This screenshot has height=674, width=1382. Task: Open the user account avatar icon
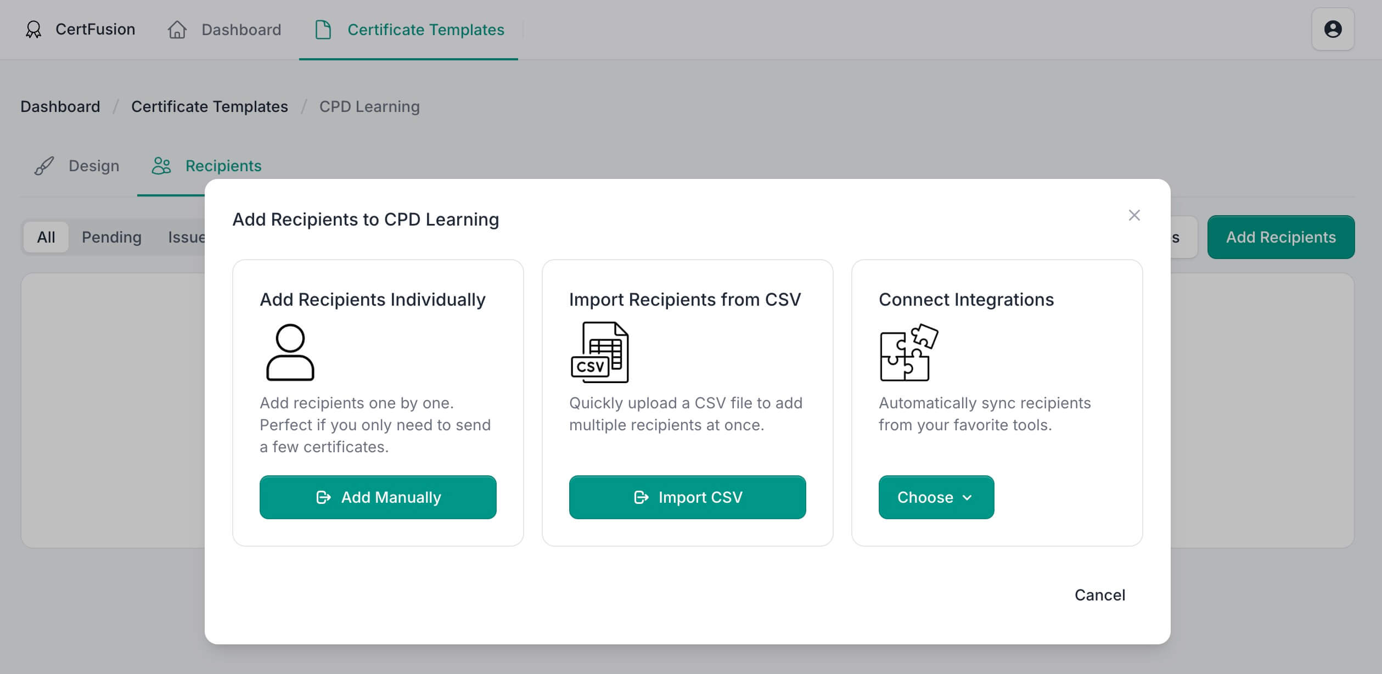(x=1332, y=29)
